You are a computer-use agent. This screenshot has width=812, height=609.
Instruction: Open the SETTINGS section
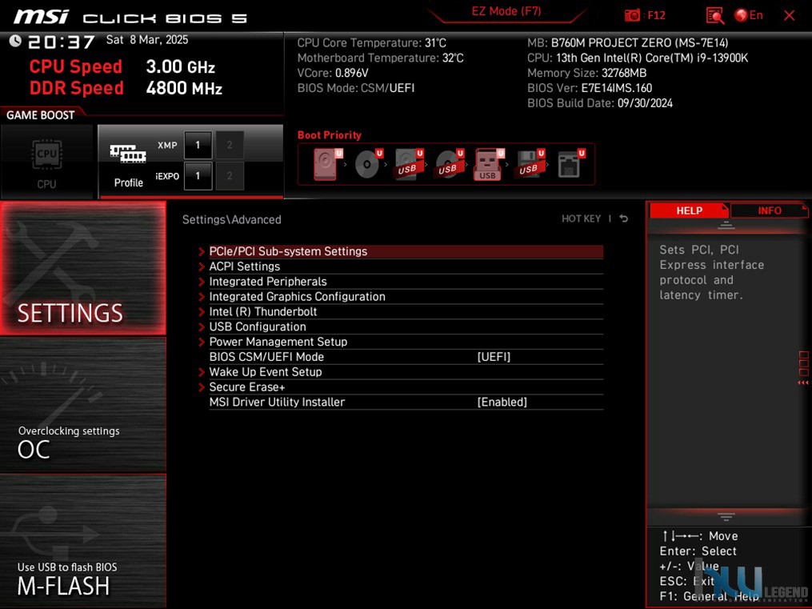coord(83,268)
